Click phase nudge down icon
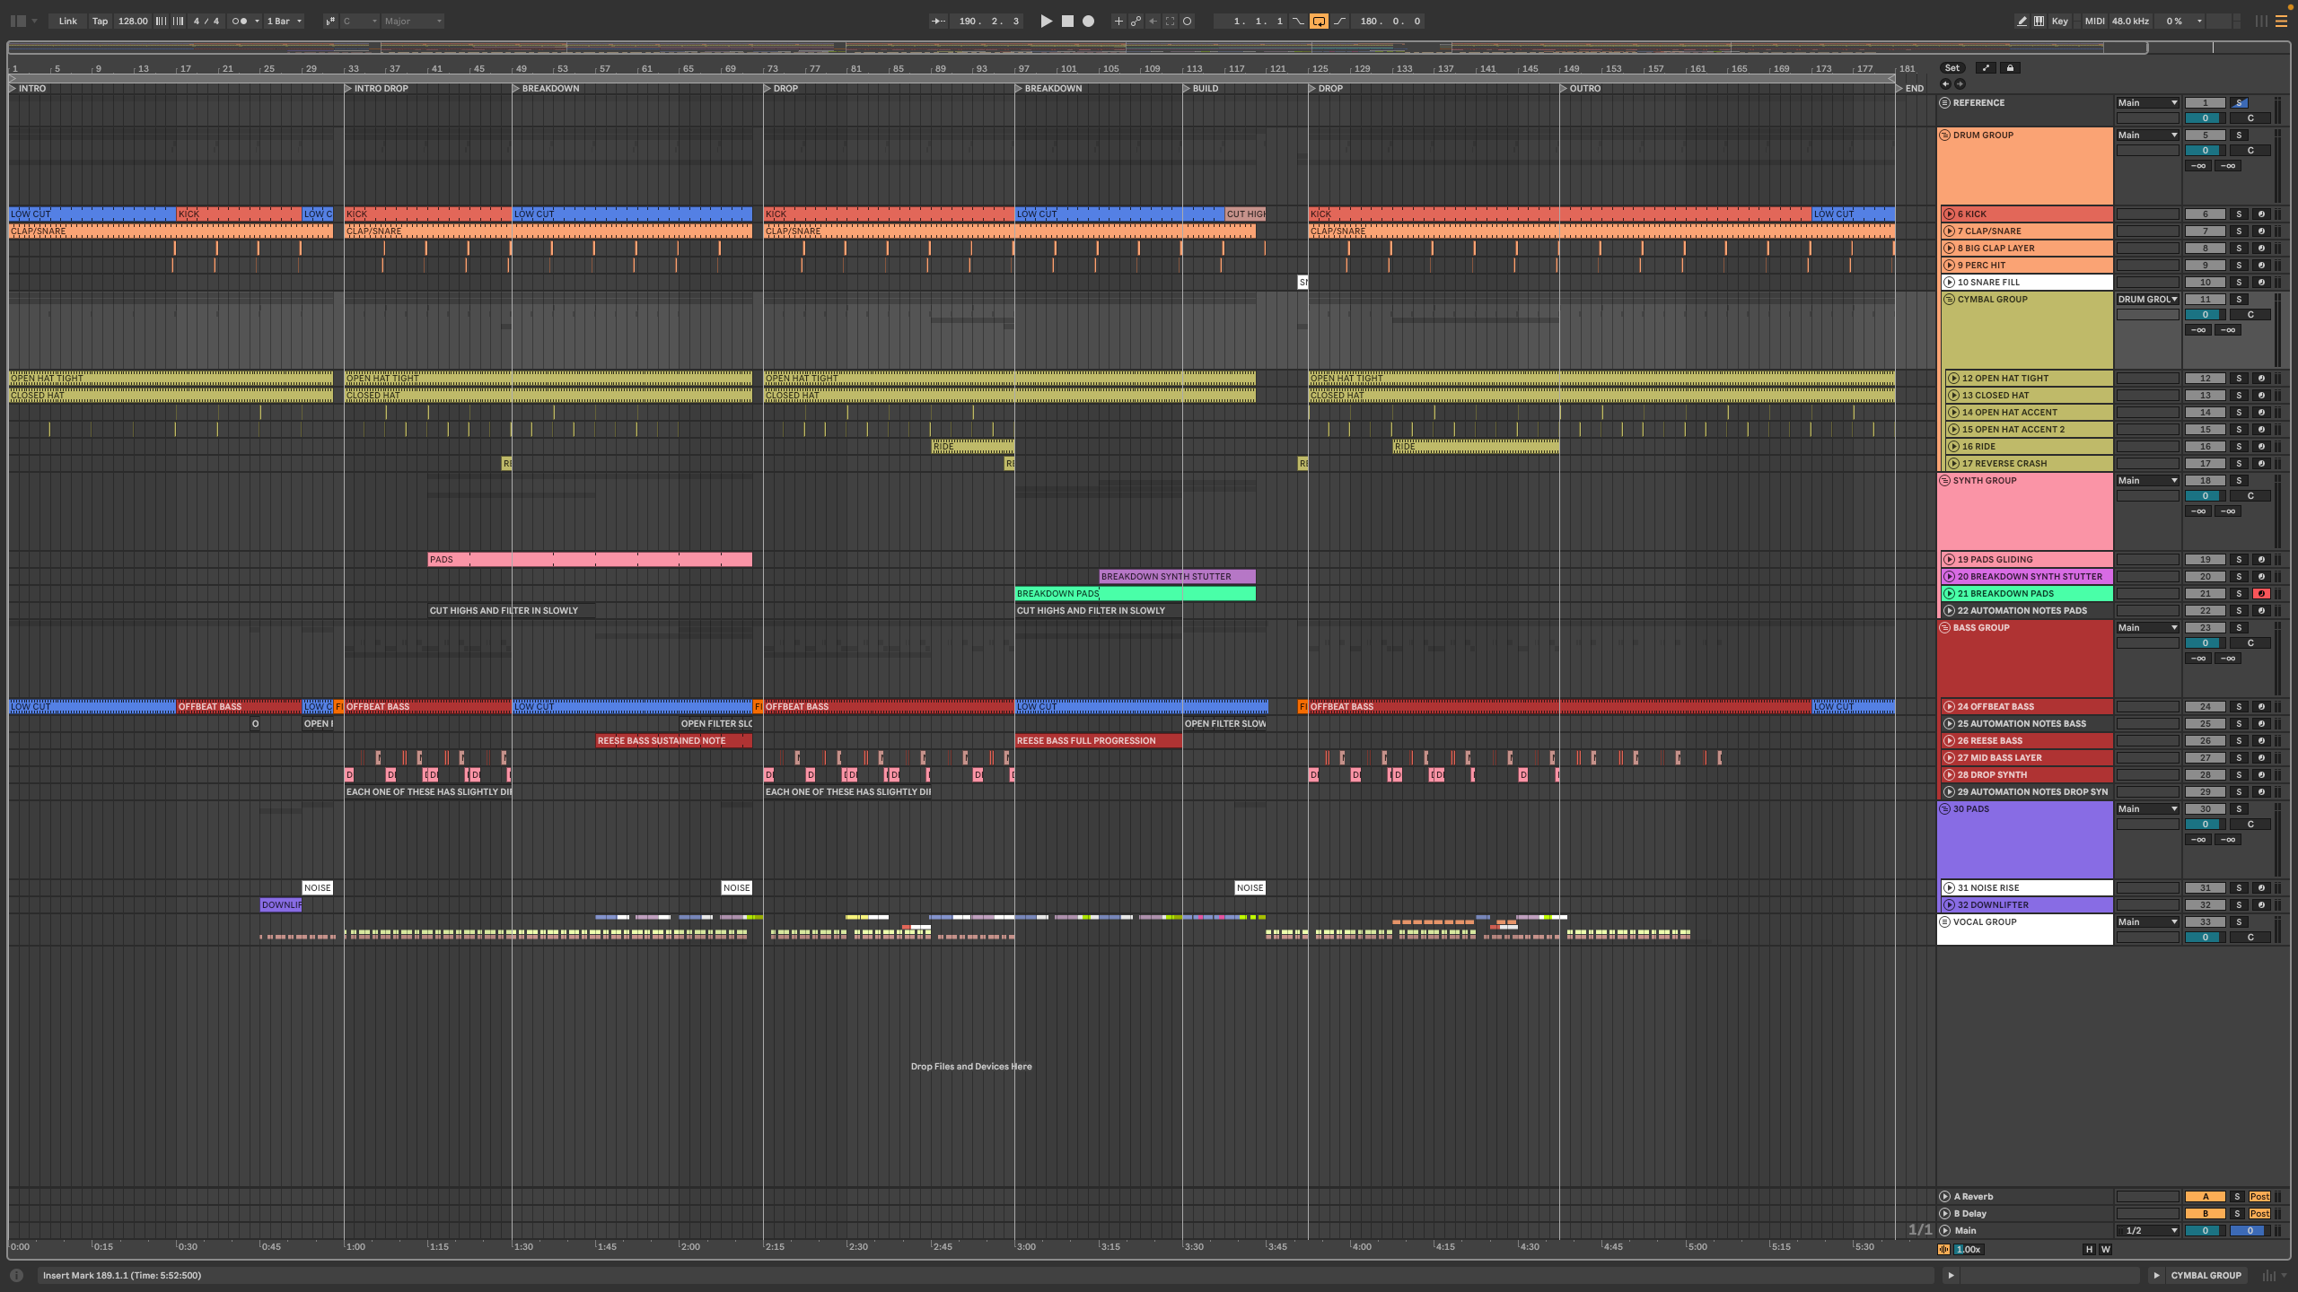The image size is (2298, 1292). tap(162, 21)
